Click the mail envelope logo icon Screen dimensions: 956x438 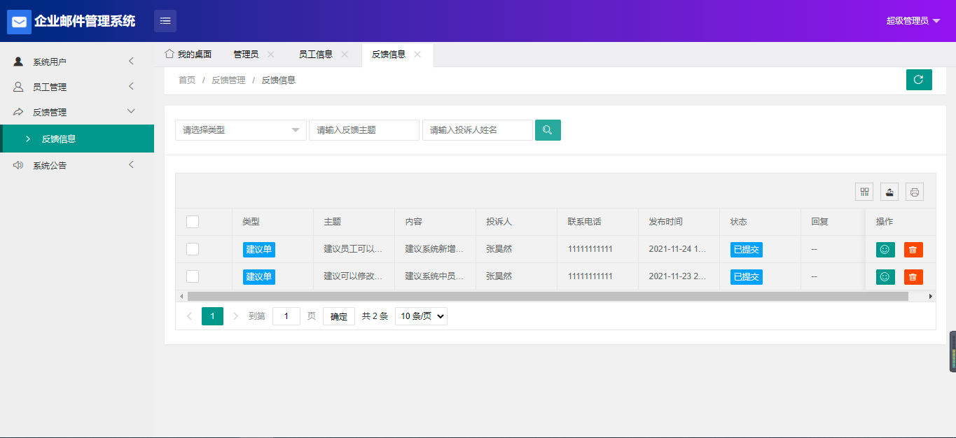pos(19,22)
